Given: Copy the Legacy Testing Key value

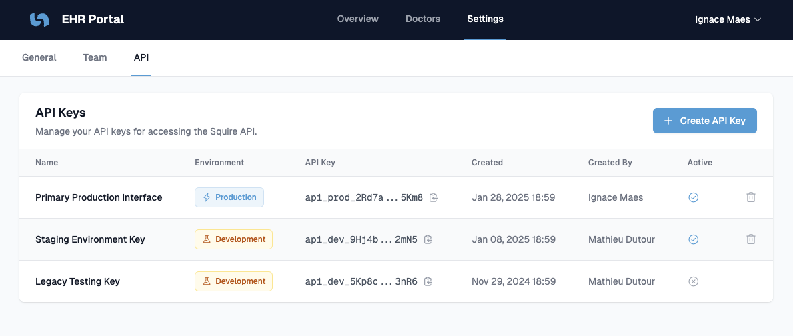Looking at the screenshot, I should point(428,281).
